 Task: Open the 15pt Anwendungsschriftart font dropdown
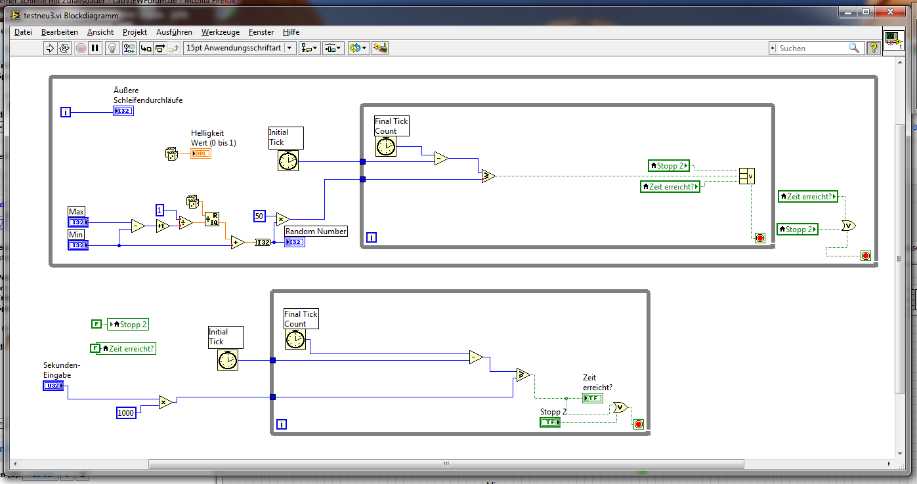(240, 48)
